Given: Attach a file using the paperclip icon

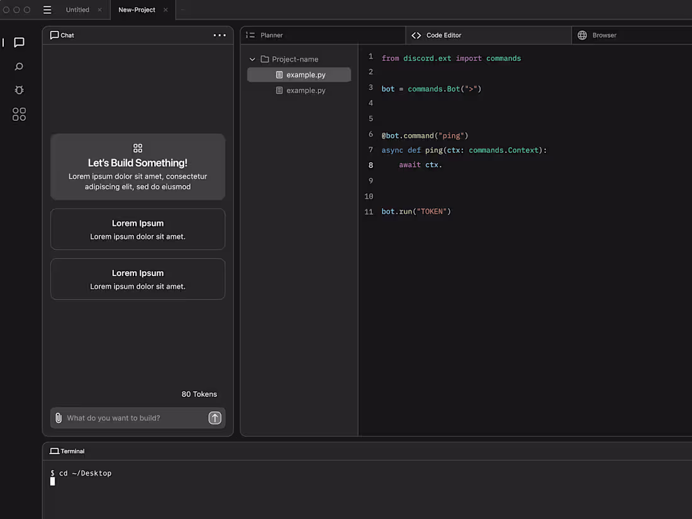Looking at the screenshot, I should [59, 418].
